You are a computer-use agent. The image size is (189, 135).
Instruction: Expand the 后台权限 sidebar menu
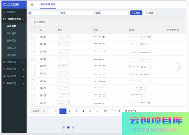(14, 76)
